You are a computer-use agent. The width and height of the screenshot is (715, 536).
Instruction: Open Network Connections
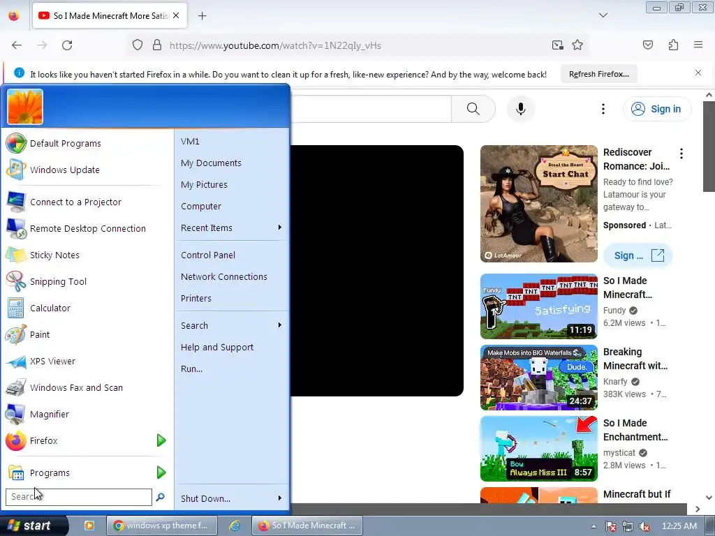224,276
